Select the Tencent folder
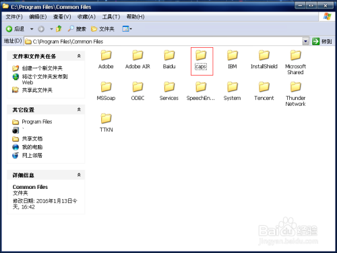The width and height of the screenshot is (337, 253). pos(264,91)
